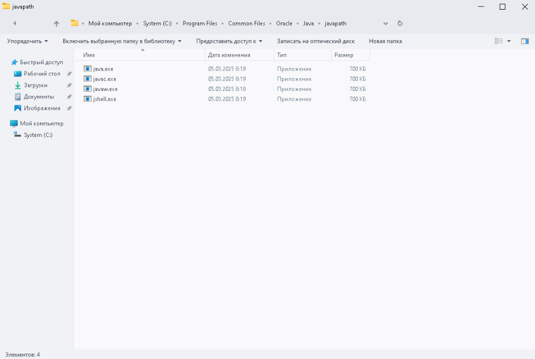Change view layout with list icon
The image size is (535, 359).
coord(499,41)
